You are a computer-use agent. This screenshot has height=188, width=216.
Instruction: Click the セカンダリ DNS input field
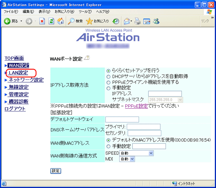(x=144, y=133)
